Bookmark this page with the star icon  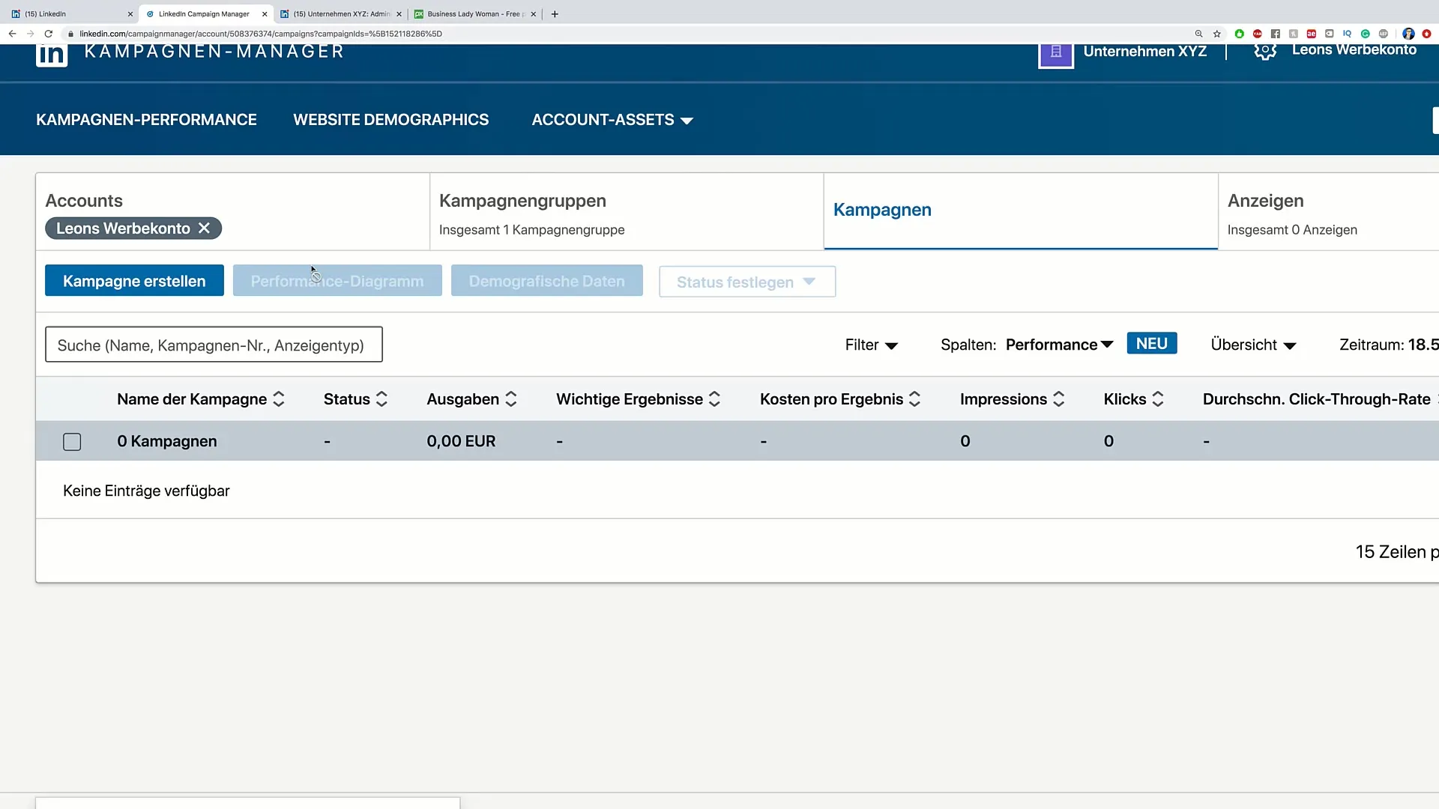click(1217, 34)
